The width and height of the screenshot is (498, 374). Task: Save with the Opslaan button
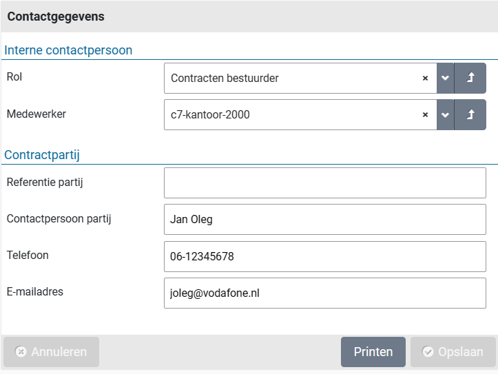tap(453, 352)
